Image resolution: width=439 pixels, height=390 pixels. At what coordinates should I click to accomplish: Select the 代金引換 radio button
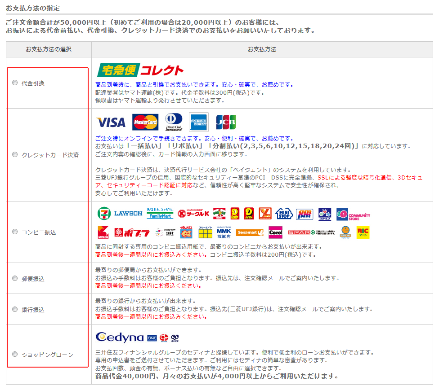tap(15, 83)
